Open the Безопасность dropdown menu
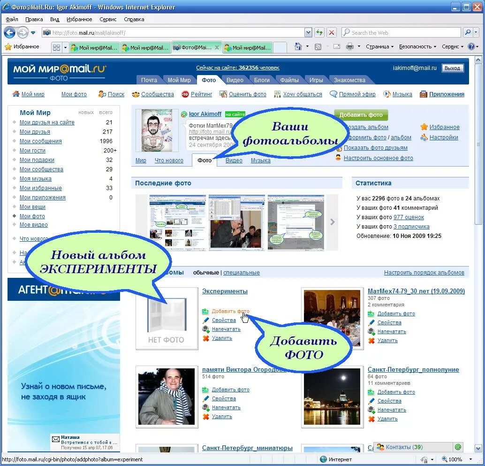Screen dimensions: 485x466 tap(417, 47)
